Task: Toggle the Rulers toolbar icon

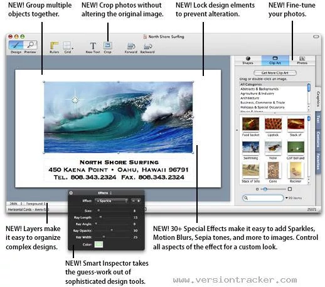Action: pyautogui.click(x=55, y=46)
